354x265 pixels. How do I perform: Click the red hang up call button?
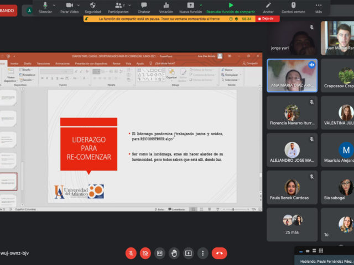(x=220, y=253)
